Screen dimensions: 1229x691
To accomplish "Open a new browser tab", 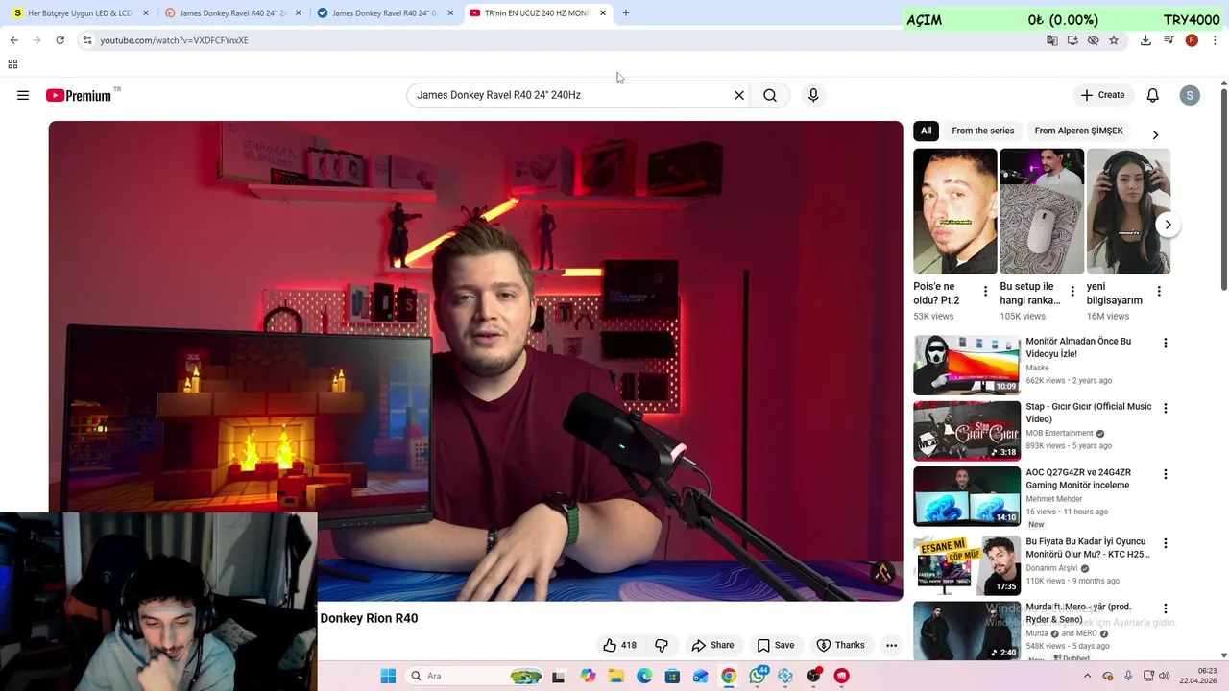I will [625, 12].
